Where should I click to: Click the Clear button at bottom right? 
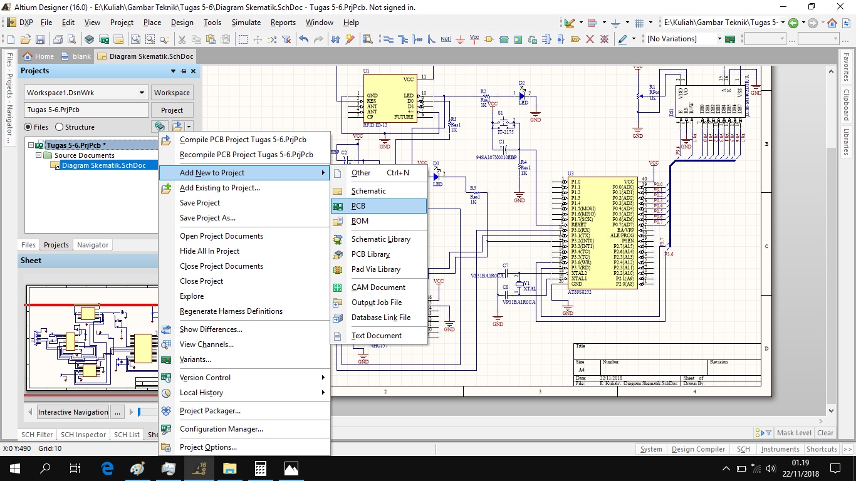pos(825,433)
